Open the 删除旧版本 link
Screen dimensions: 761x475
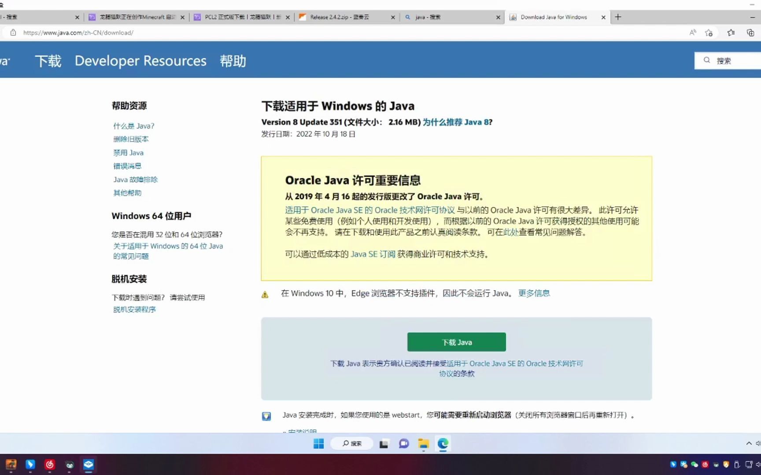pyautogui.click(x=131, y=139)
